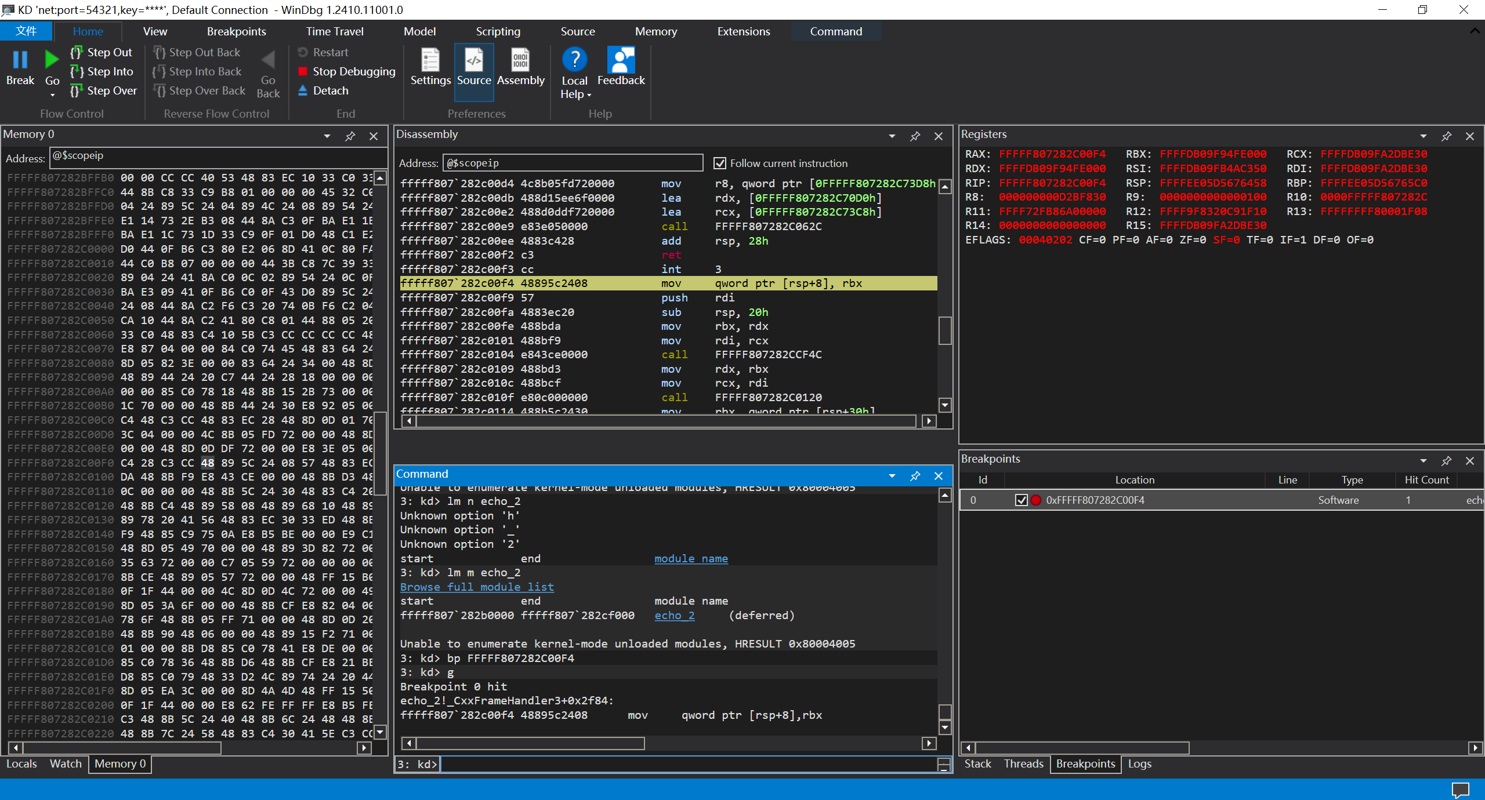Click Stop Debugging red square
The width and height of the screenshot is (1485, 800).
[303, 71]
